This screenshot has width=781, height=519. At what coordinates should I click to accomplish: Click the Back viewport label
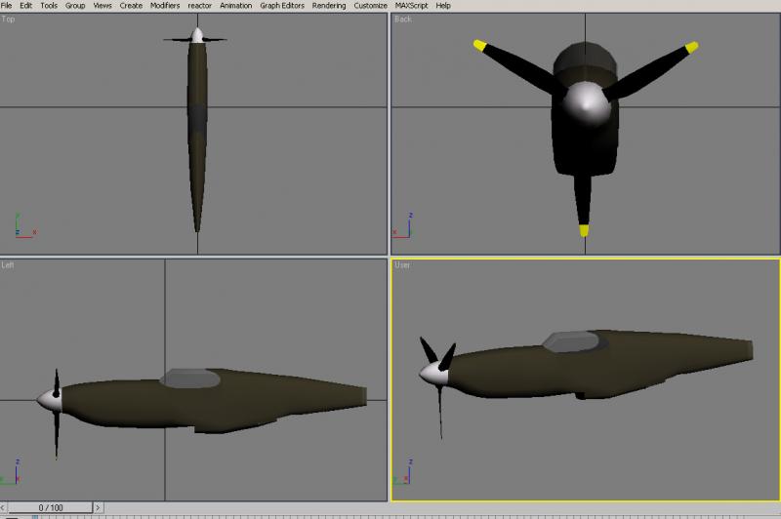403,19
